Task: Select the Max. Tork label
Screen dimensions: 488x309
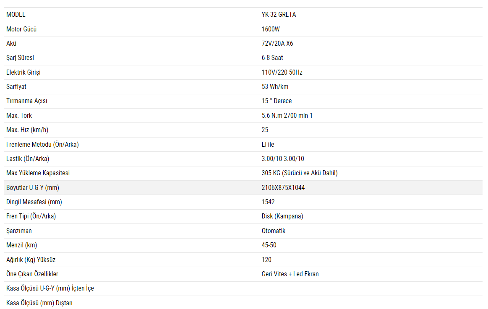Action: tap(19, 116)
